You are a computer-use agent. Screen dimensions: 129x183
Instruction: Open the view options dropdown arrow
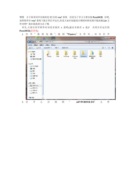pyautogui.click(x=105, y=48)
